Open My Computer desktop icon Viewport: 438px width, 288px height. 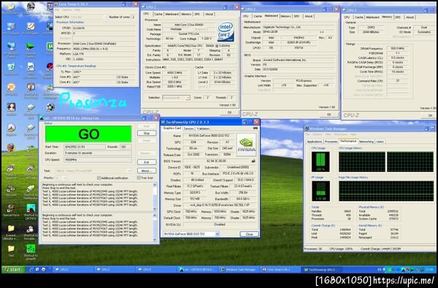[x=11, y=28]
